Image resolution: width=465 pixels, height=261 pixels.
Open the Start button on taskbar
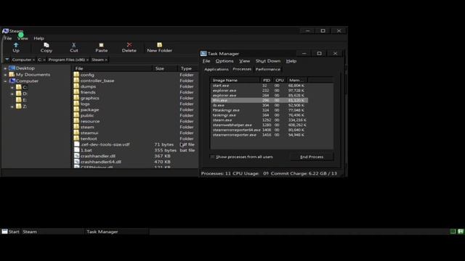pyautogui.click(x=11, y=231)
